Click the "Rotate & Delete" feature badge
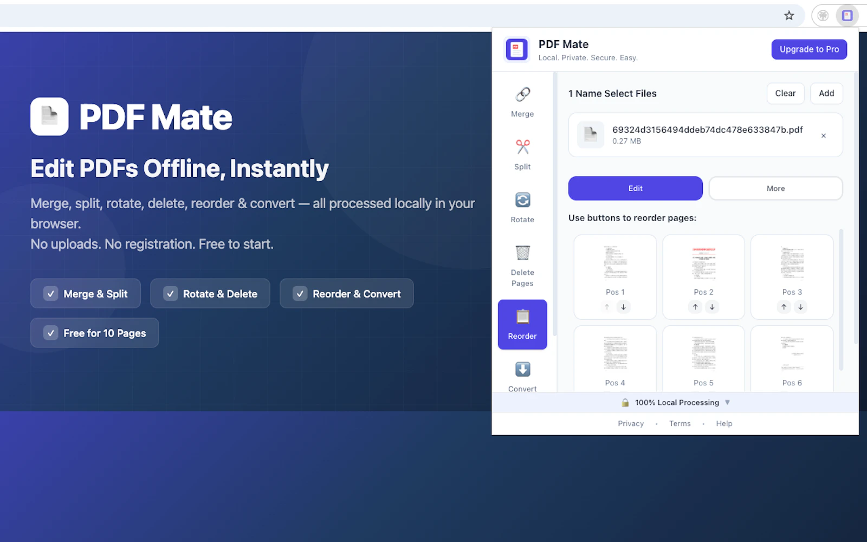Screen dimensions: 867x542 [210, 294]
